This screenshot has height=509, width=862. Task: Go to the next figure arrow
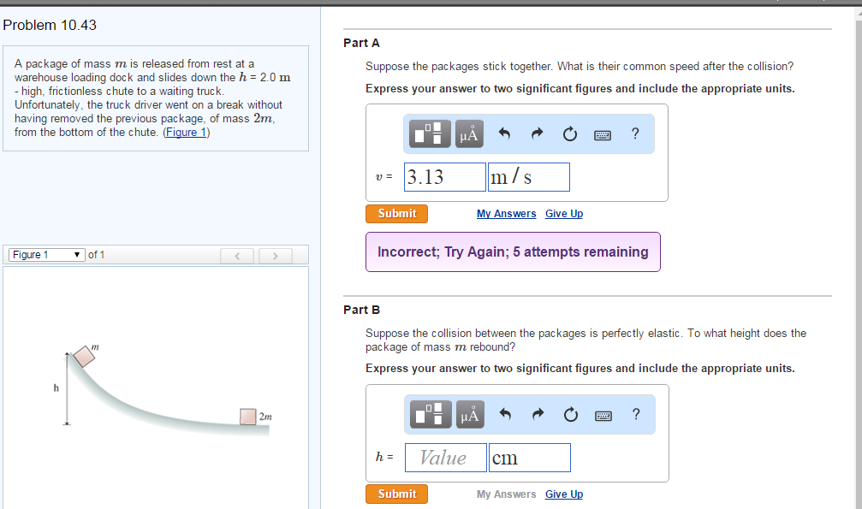275,256
